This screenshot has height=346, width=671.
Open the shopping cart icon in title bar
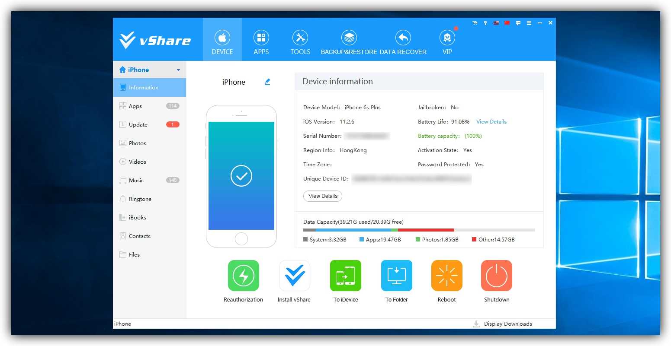475,23
